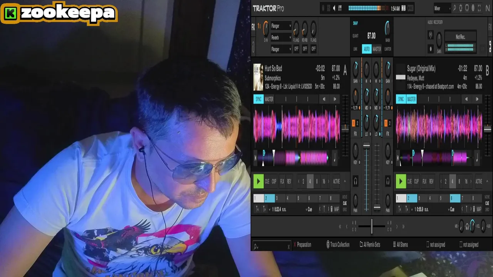Assign Deck B to FX unit 2
Screen dimensions: 493x277
pyautogui.click(x=389, y=123)
